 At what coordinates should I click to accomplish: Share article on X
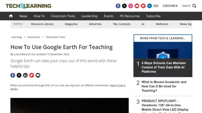[x=19, y=75]
